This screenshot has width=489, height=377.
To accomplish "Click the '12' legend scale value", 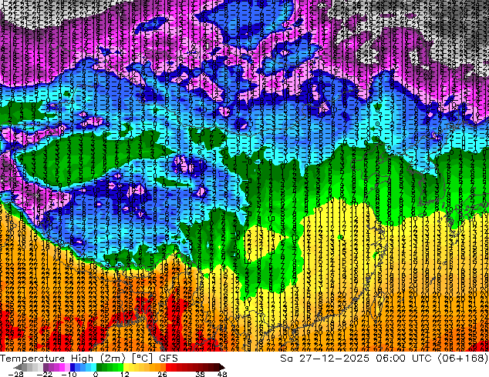I will pos(125,374).
